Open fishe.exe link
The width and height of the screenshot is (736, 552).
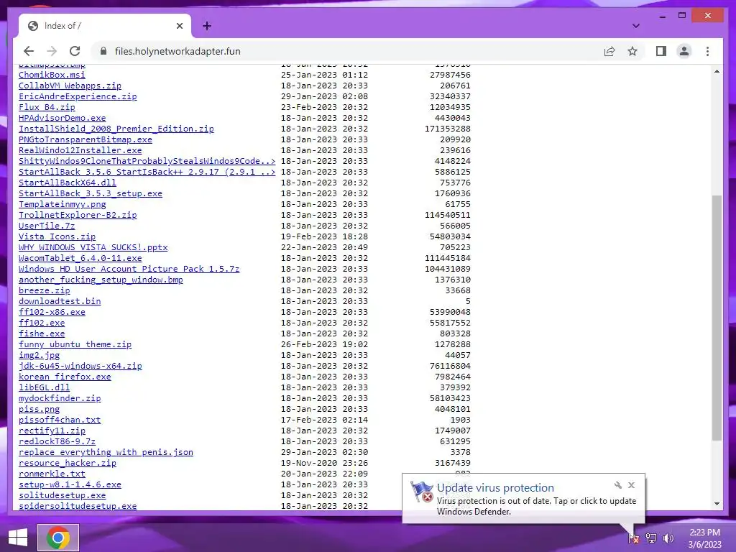[x=41, y=333]
